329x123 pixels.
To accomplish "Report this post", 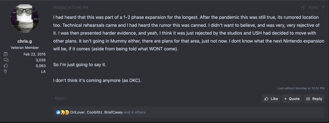I will pyautogui.click(x=60, y=98).
